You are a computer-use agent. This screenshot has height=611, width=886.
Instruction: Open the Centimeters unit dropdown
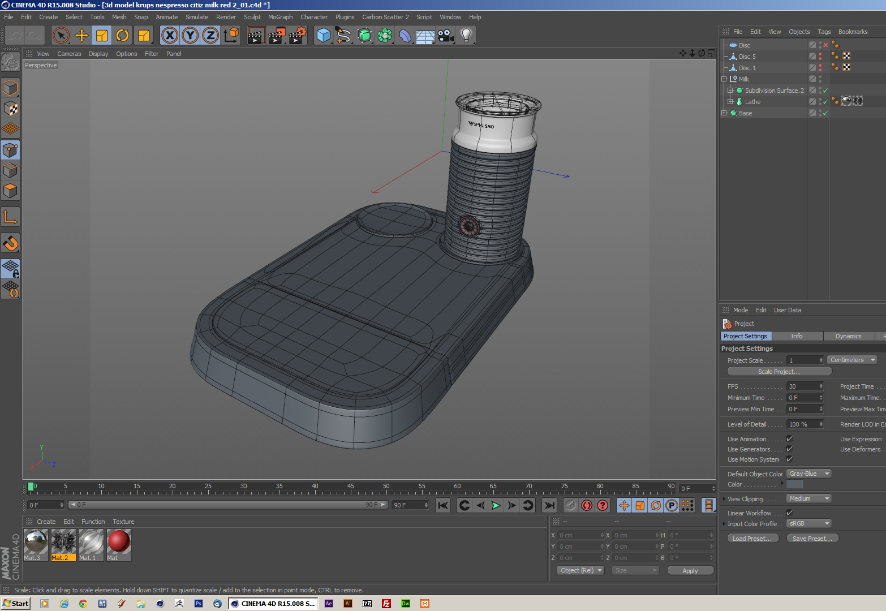(853, 360)
